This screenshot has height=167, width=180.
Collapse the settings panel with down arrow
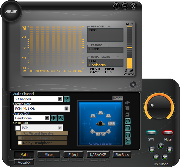click(133, 85)
